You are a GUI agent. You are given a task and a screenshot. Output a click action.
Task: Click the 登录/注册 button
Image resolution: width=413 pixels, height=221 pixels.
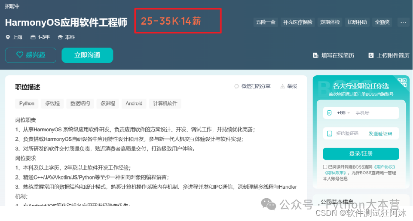[361, 154]
